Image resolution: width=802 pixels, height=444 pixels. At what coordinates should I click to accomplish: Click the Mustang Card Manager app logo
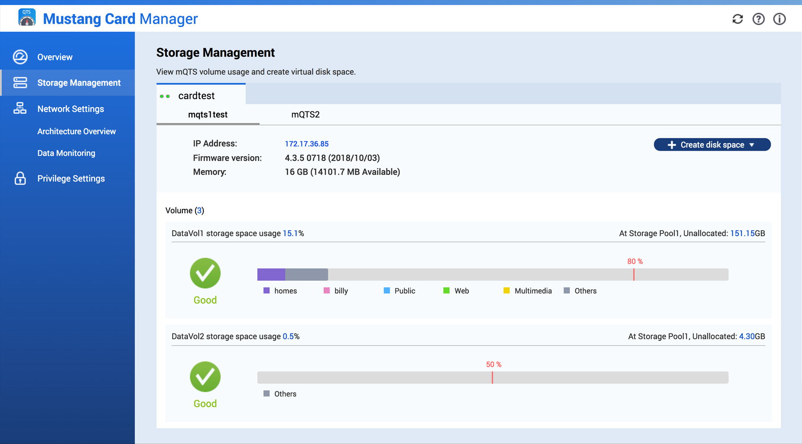27,17
